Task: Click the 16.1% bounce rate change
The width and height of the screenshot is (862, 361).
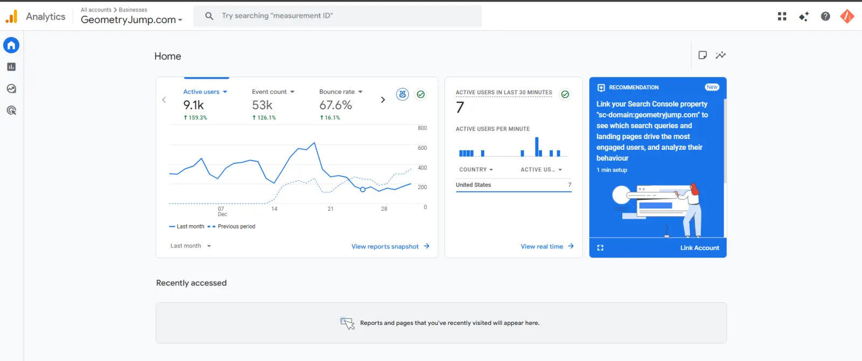Action: [x=330, y=117]
